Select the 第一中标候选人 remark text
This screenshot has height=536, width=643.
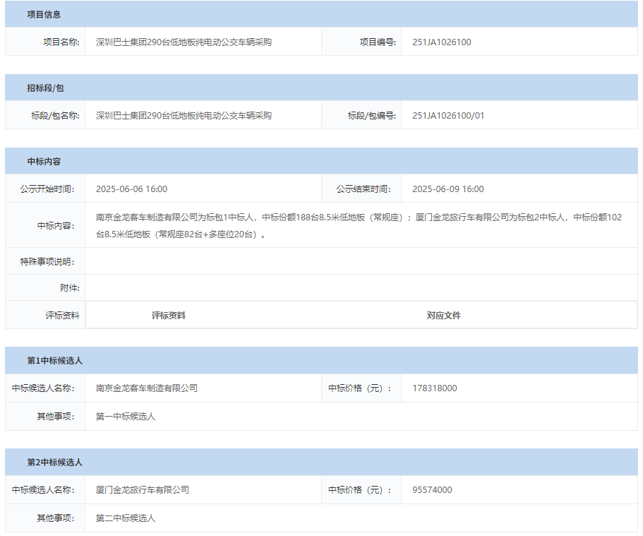126,417
